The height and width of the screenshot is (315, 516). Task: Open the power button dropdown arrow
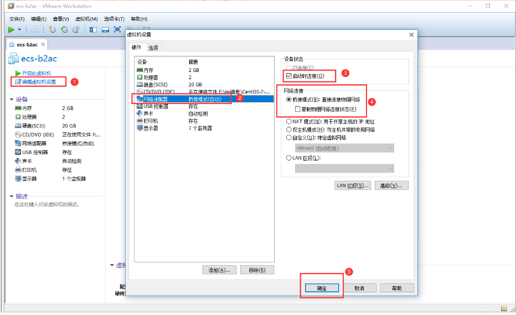point(20,29)
